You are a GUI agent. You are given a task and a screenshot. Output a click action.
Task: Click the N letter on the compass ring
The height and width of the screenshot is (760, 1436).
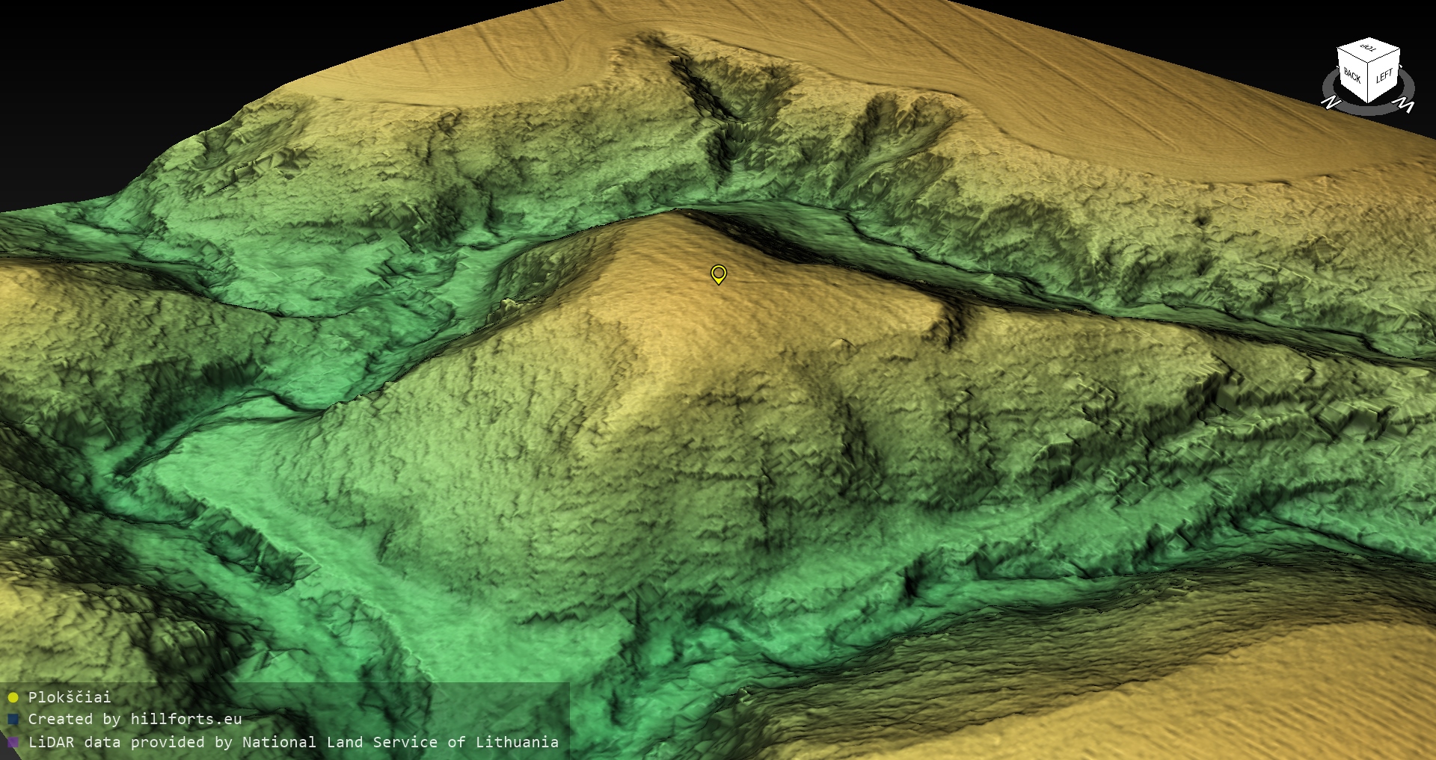1331,102
